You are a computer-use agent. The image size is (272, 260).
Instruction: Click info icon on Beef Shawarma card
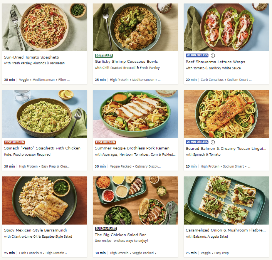pyautogui.click(x=213, y=55)
